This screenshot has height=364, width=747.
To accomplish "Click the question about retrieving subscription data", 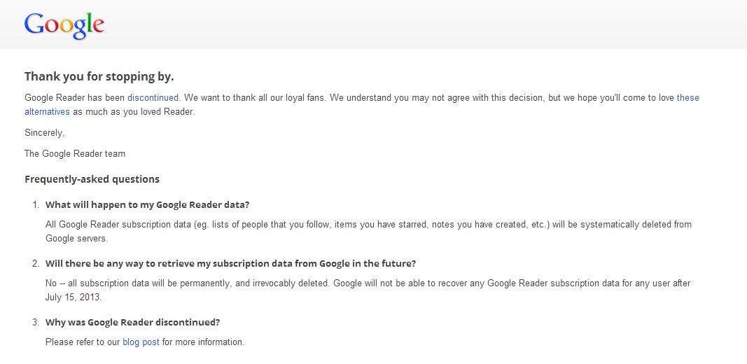I will (230, 264).
